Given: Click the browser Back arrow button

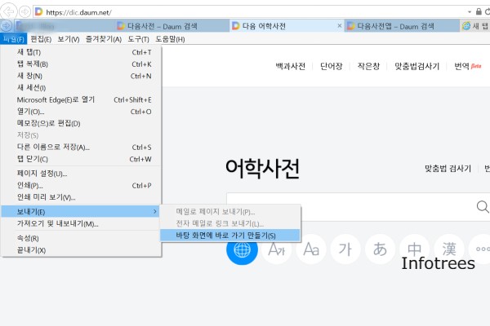Looking at the screenshot, I should [x=9, y=11].
